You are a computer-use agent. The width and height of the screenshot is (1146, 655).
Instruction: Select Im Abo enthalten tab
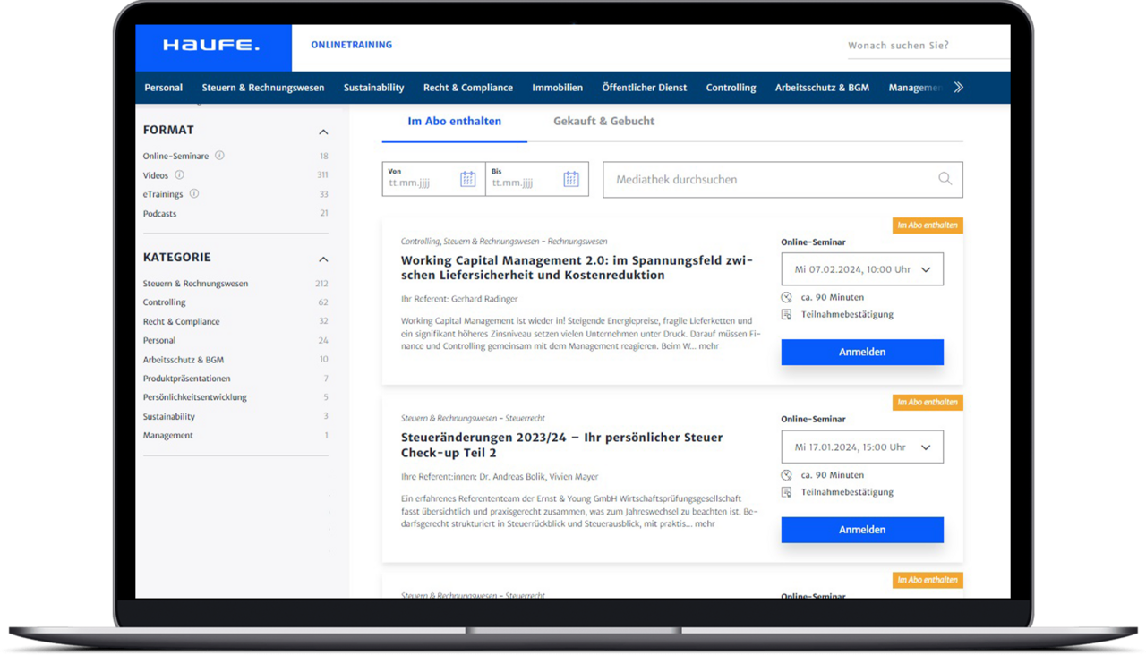(454, 122)
